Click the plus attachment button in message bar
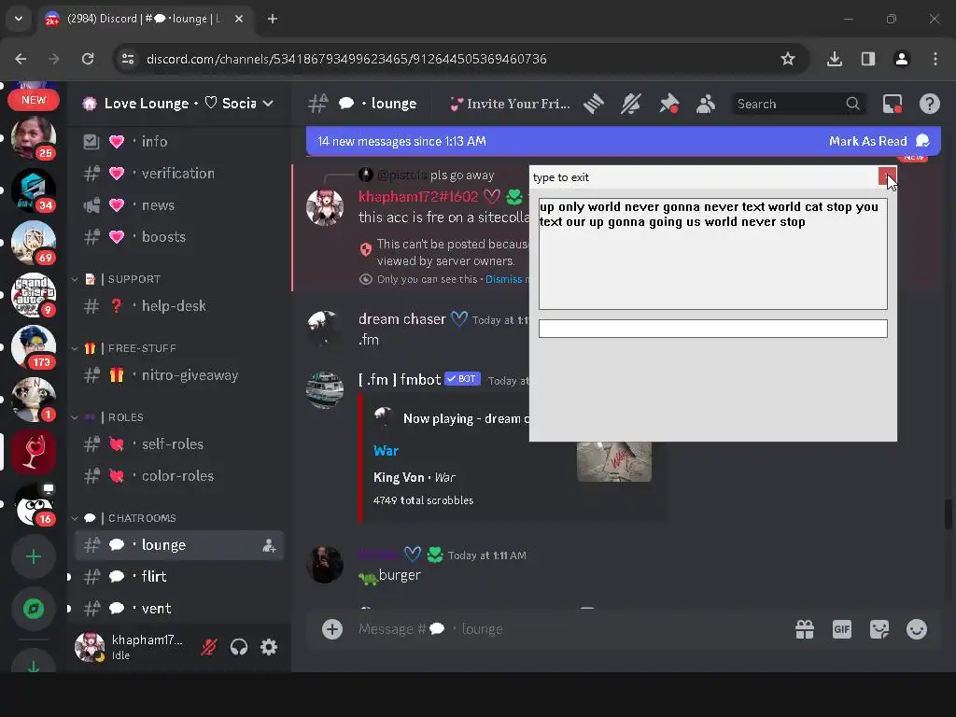Viewport: 956px width, 717px height. [x=332, y=629]
